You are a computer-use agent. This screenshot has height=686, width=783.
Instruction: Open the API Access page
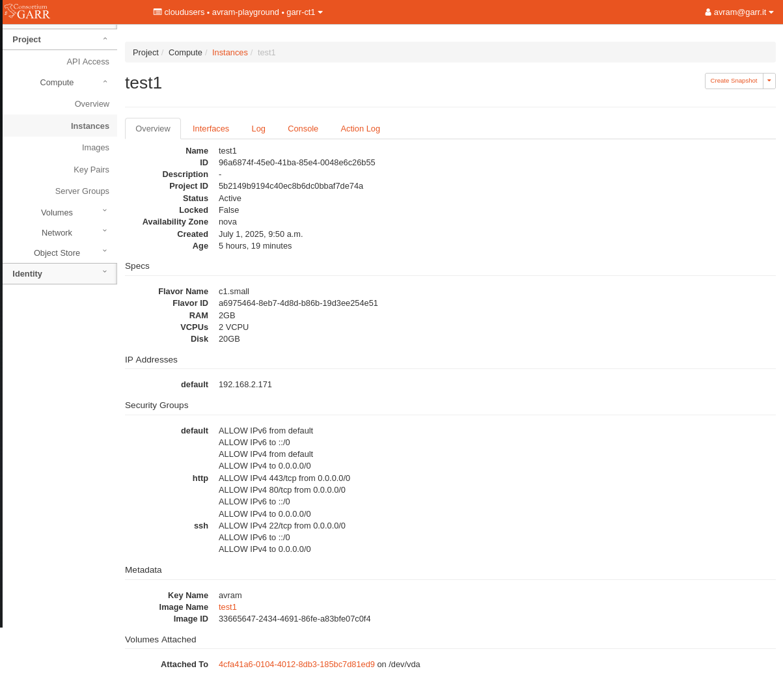(x=88, y=62)
